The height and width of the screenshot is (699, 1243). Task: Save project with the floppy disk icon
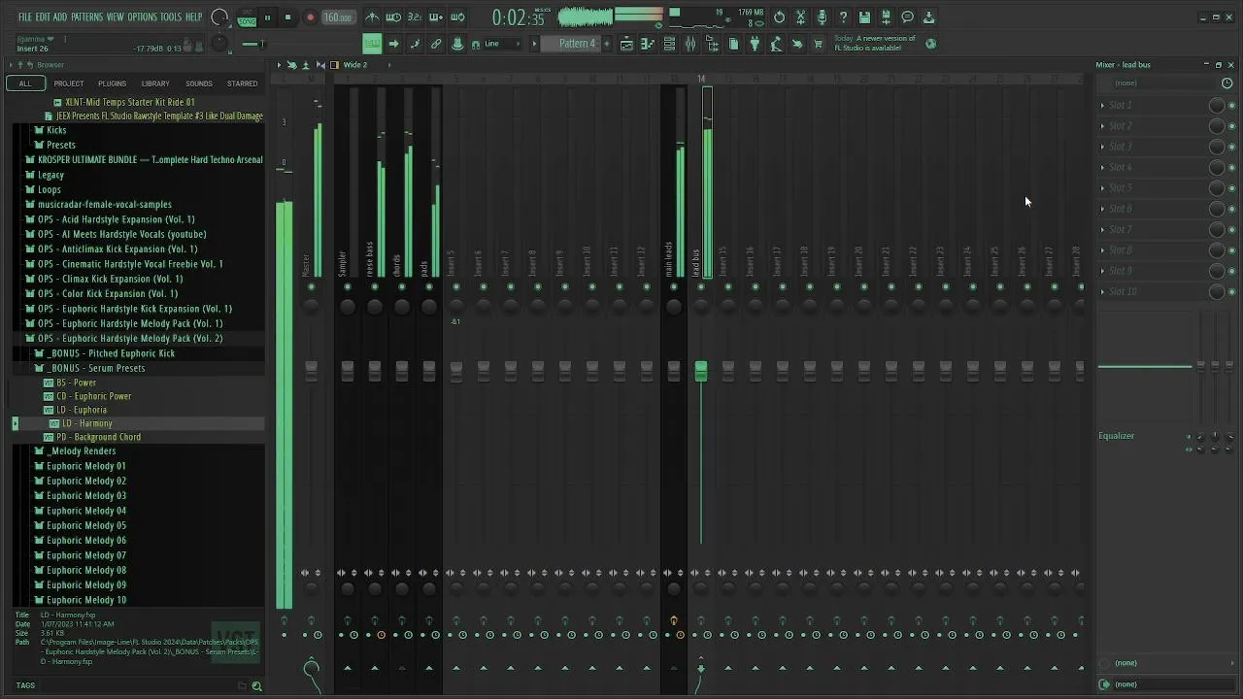864,17
